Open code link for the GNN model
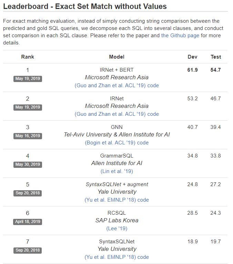 pos(143,142)
